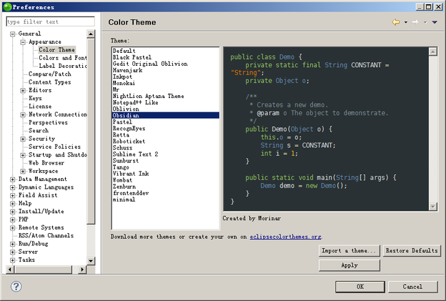Open the eclipsecolorthemes.org link
Image resolution: width=446 pixels, height=301 pixels.
(285, 237)
